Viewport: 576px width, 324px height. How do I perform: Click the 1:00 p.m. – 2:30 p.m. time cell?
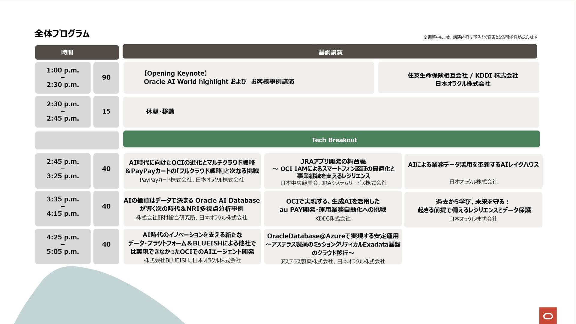[63, 78]
